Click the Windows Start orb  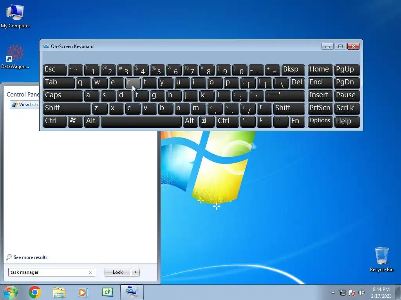pyautogui.click(x=10, y=292)
